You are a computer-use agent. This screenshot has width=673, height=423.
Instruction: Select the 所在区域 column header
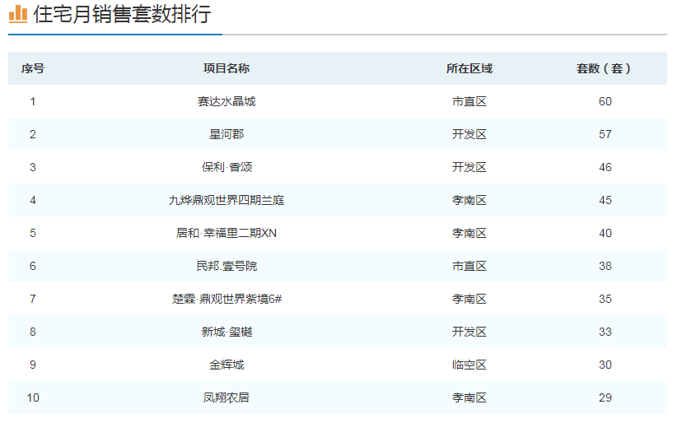click(x=469, y=68)
